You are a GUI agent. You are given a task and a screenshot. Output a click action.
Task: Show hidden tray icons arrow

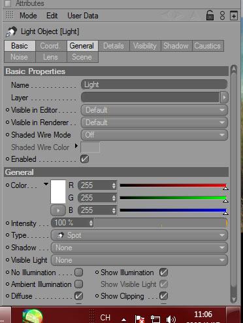click(123, 320)
